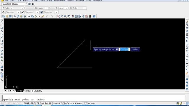
Task: Toggle POLAR tracking
Action: click(48, 103)
